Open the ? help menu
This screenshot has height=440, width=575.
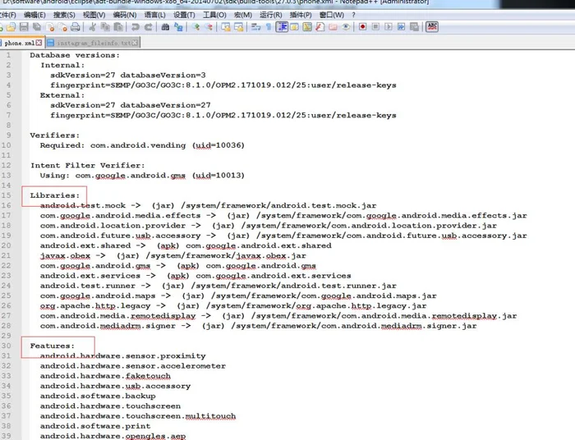coord(353,15)
